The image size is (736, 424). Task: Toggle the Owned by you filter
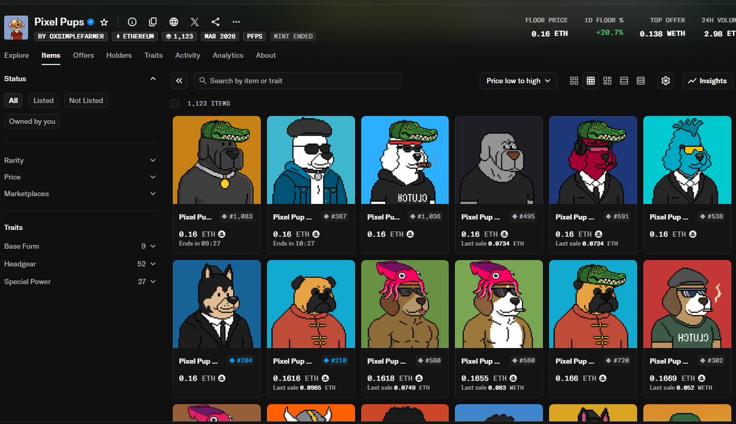point(32,121)
